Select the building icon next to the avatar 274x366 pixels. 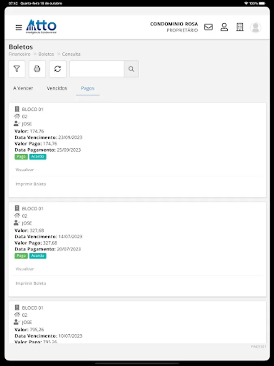(240, 27)
